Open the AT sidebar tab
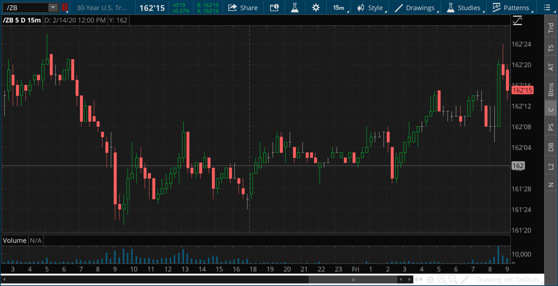Image resolution: width=558 pixels, height=286 pixels. click(x=551, y=67)
